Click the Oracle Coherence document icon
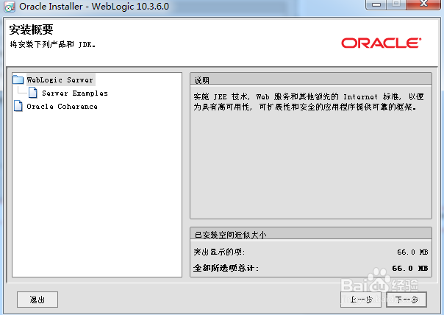444x315 pixels. click(18, 106)
